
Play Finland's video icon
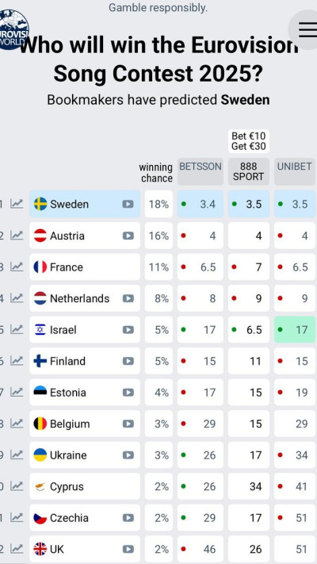(x=128, y=361)
